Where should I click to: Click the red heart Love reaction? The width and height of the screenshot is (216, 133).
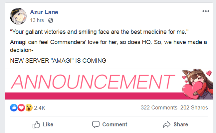click(21, 107)
